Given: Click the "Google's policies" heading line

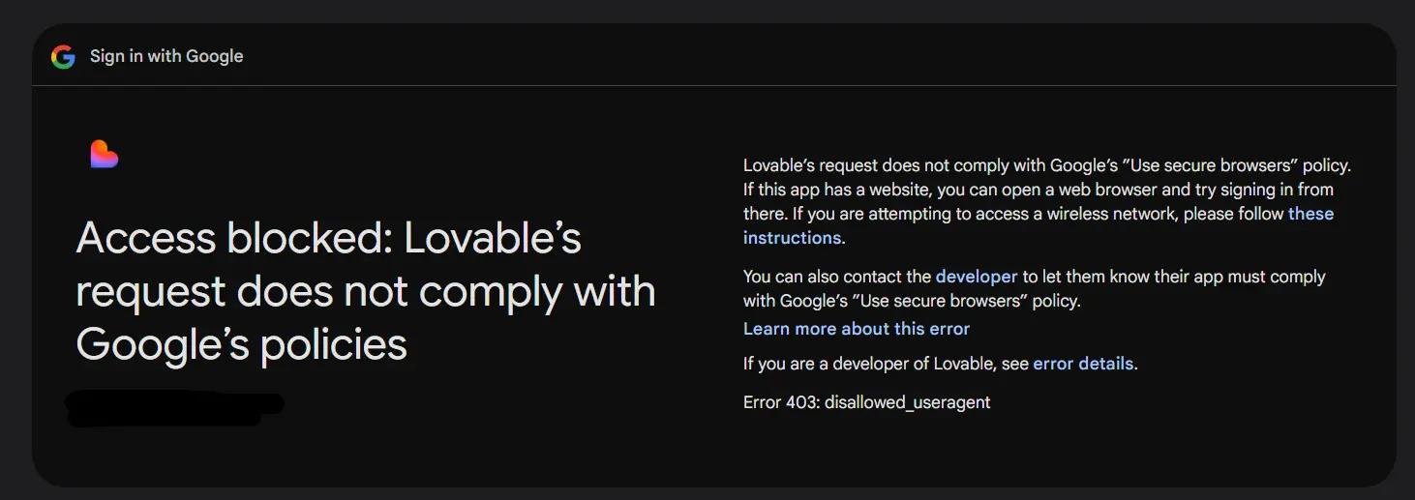Looking at the screenshot, I should pyautogui.click(x=242, y=343).
